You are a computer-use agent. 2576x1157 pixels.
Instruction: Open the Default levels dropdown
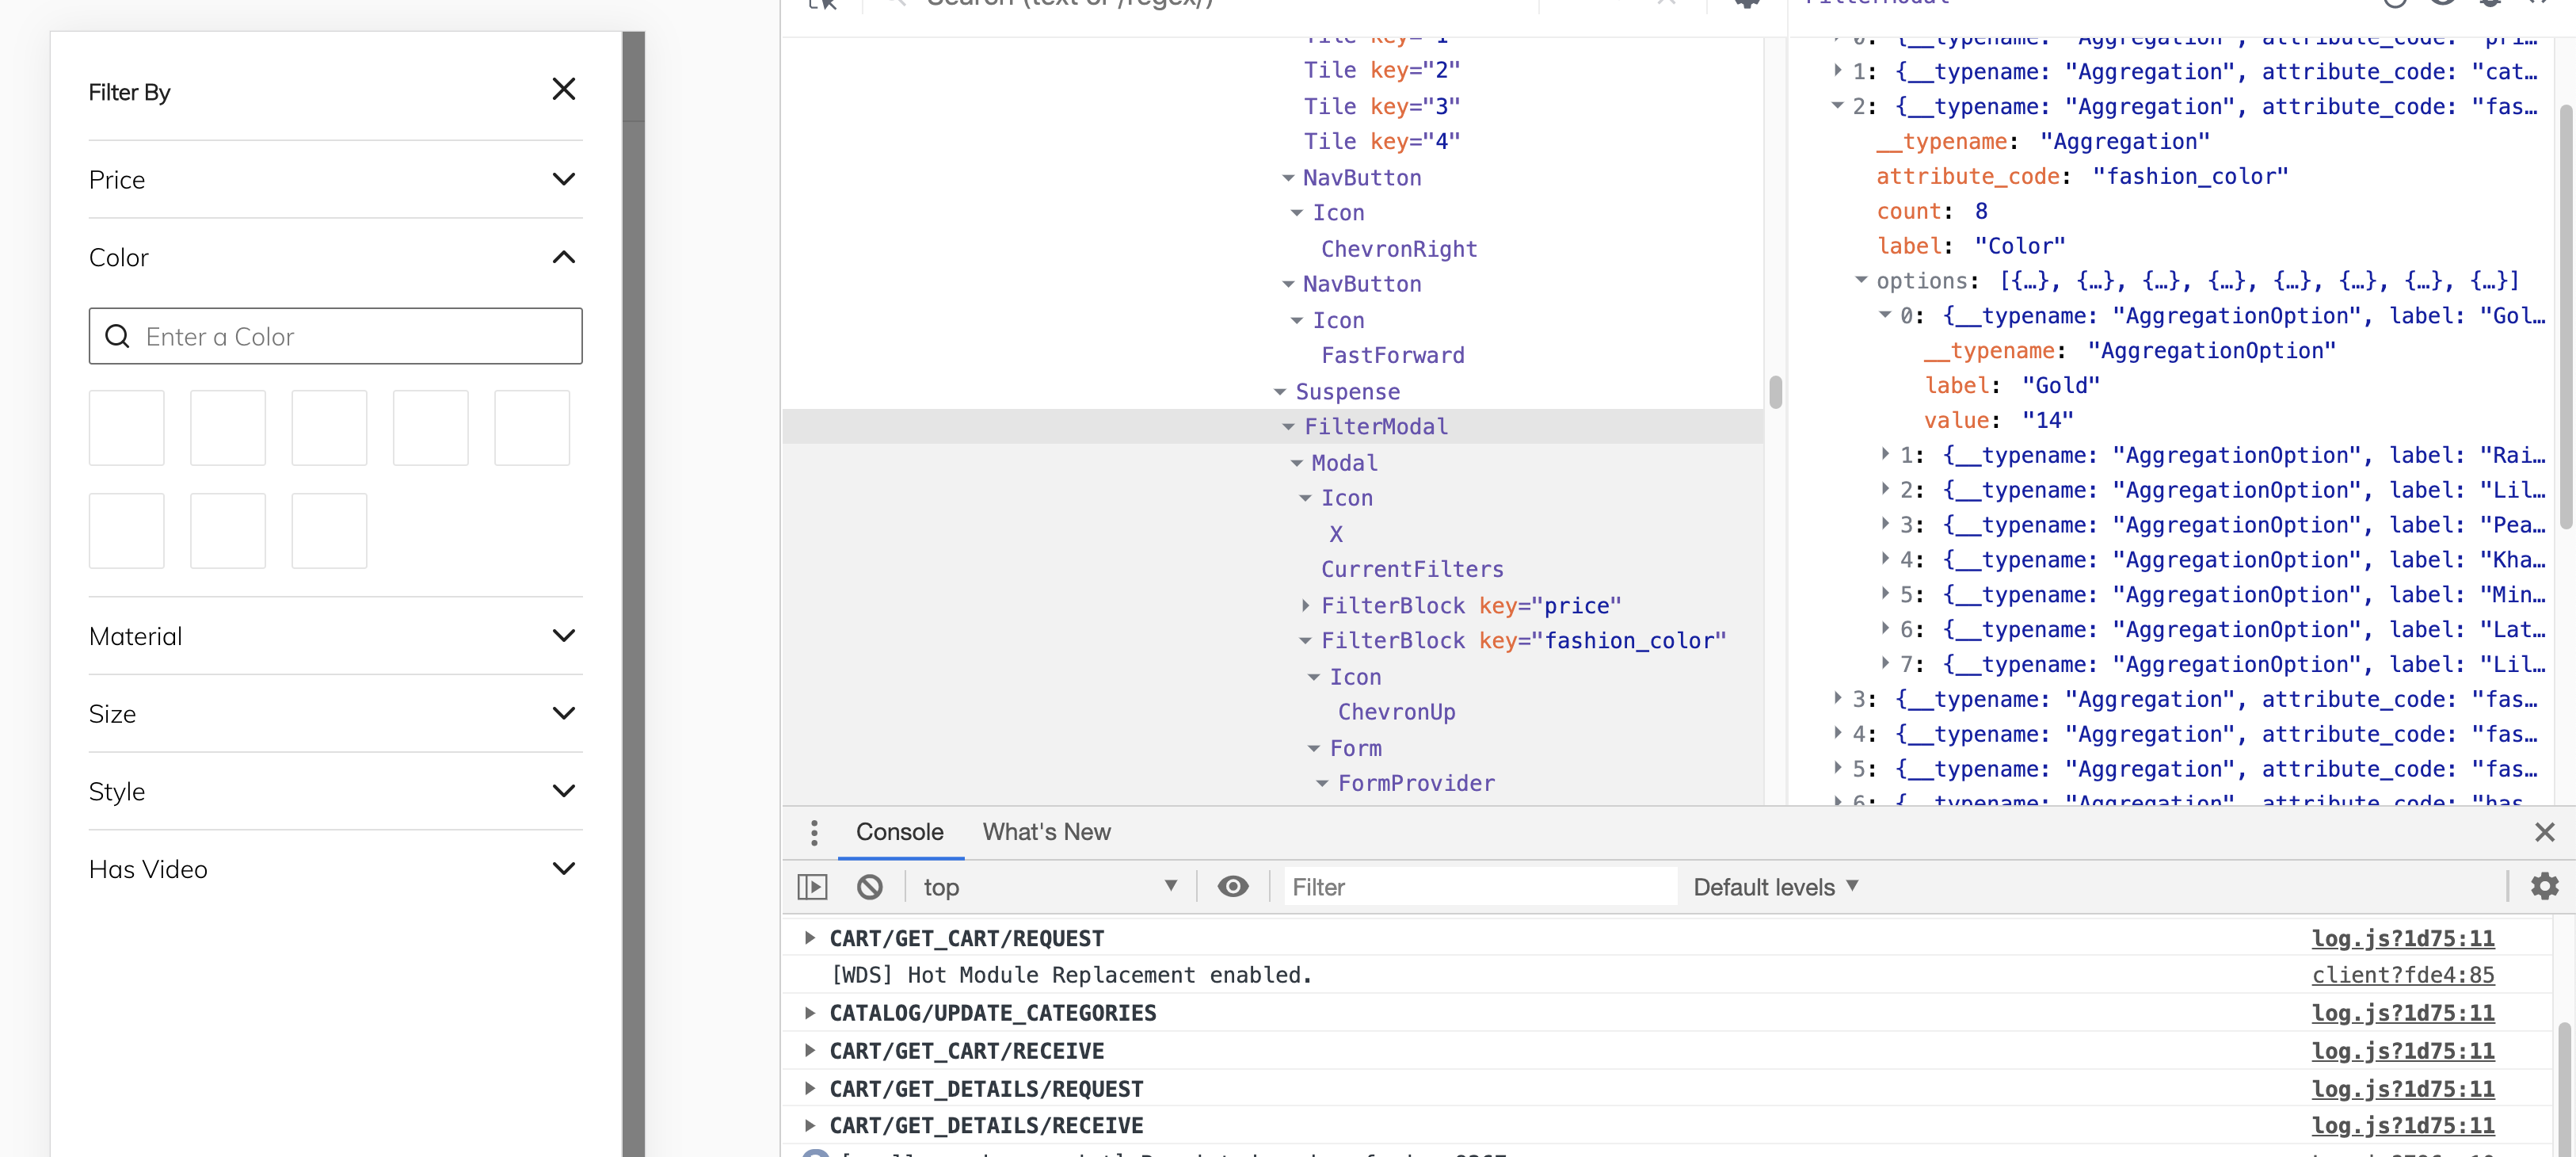[1774, 886]
